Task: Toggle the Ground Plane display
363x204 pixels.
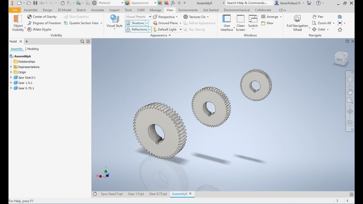Action: pyautogui.click(x=165, y=23)
